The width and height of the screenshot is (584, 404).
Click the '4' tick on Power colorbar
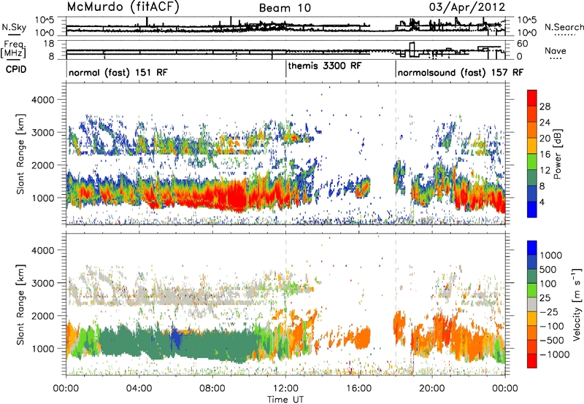(542, 203)
